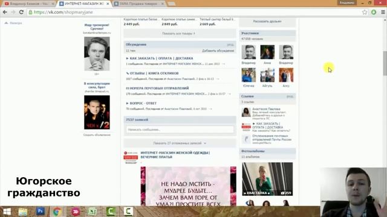Open the 2 669 руб. product item
The height and width of the screenshot is (217, 387).
coord(217,22)
